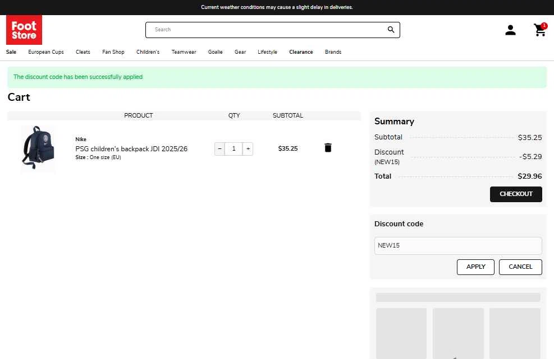This screenshot has height=359, width=554.
Task: Open the user account icon
Action: tap(510, 30)
